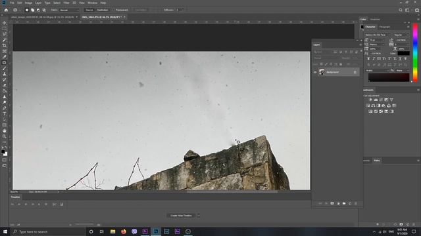Click the new layer mask icon in Layers panel
Viewport: 421px width, 236px height.
pyautogui.click(x=332, y=203)
